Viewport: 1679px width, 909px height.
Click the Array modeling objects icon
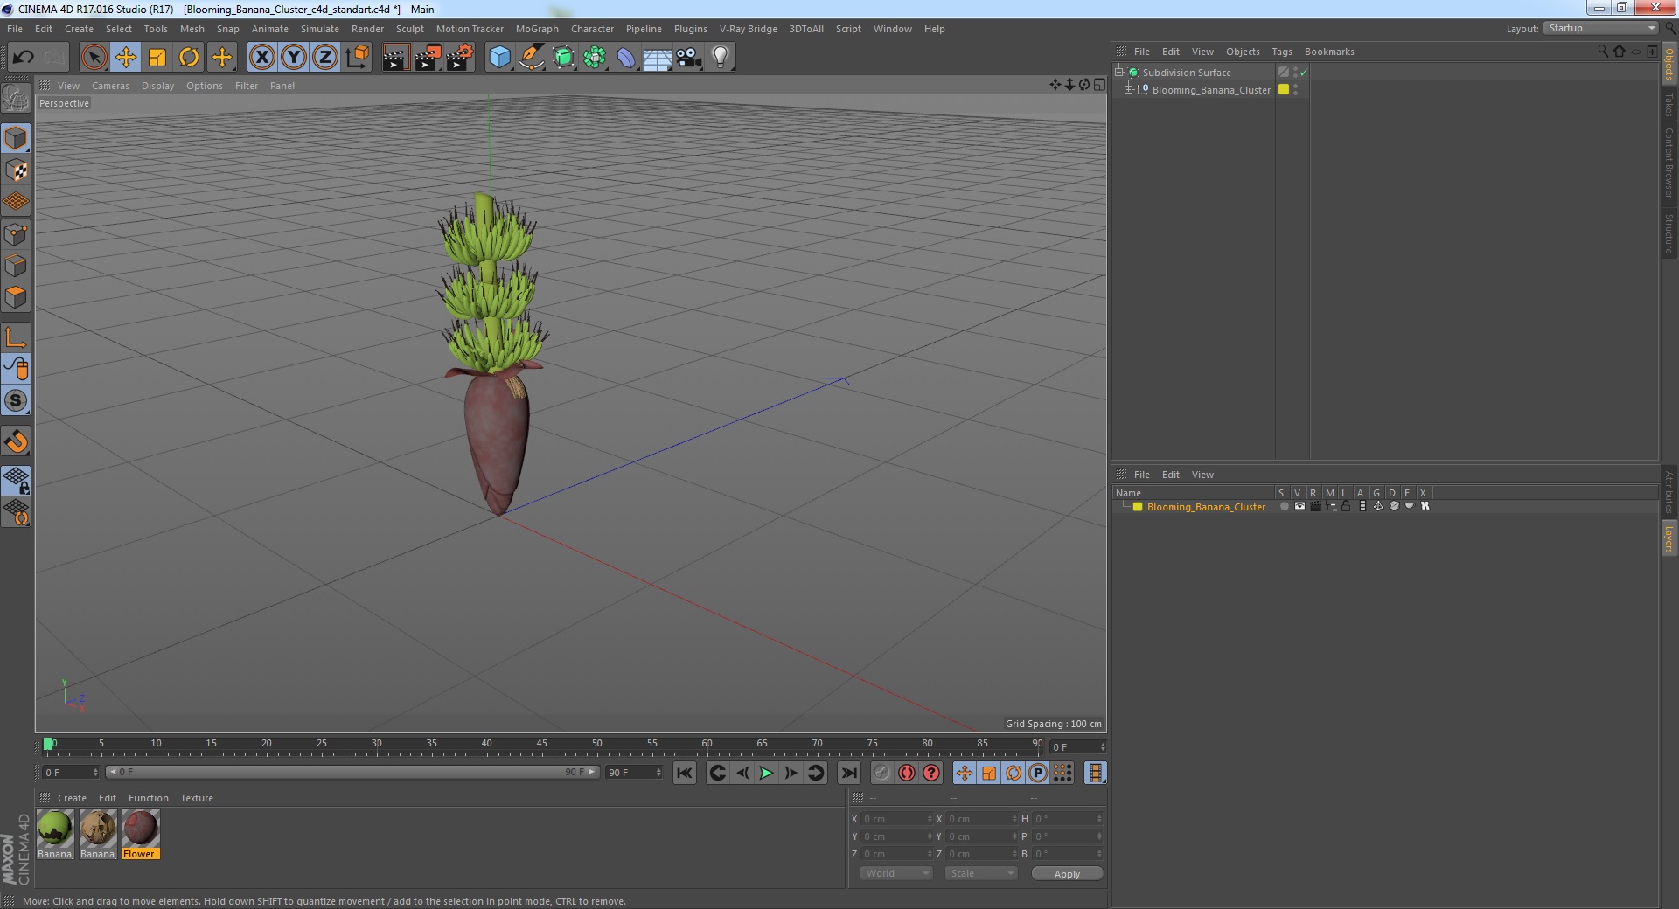click(595, 58)
